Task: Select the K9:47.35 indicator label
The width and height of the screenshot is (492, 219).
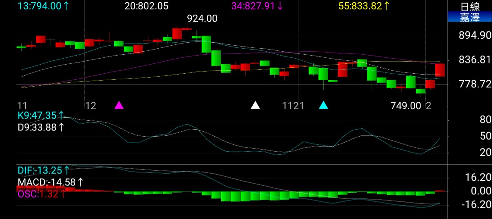Action: pos(41,116)
